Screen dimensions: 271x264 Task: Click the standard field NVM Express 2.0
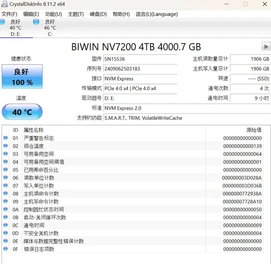coord(187,108)
